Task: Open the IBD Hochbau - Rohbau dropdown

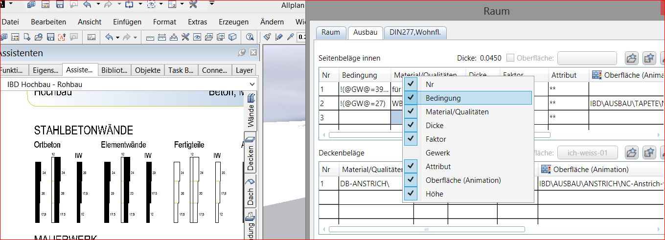Action: coord(252,85)
